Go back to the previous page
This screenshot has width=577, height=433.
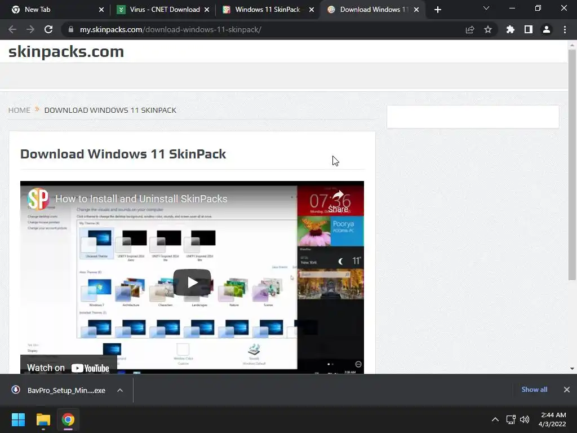coord(12,29)
